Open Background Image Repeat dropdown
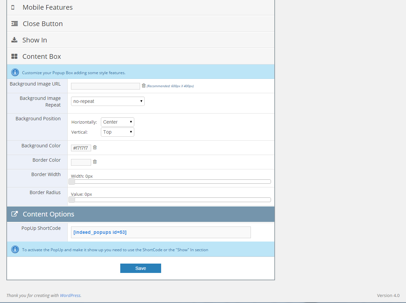 [x=108, y=101]
